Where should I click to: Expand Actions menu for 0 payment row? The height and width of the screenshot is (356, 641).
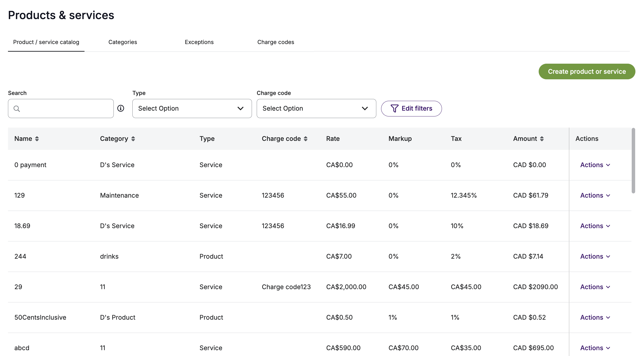(x=595, y=165)
